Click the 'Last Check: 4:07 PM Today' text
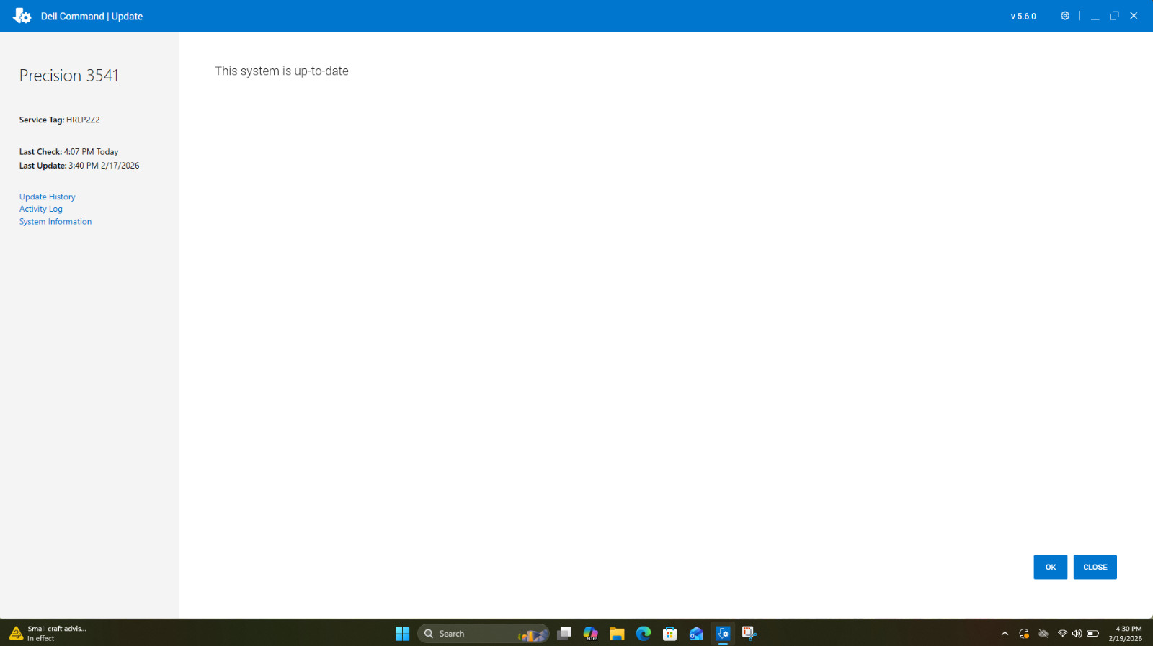1153x646 pixels. coord(69,152)
